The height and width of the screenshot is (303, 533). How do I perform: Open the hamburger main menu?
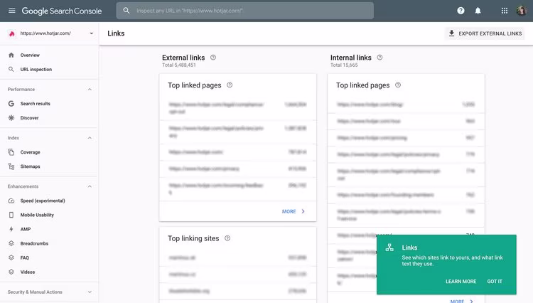click(12, 11)
